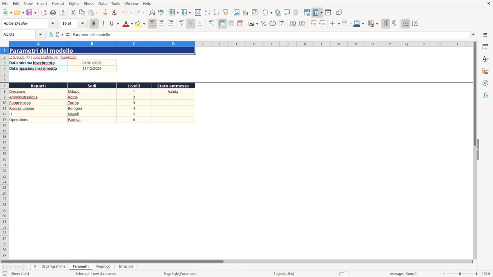
Task: Open the File menu
Action: click(5, 3)
